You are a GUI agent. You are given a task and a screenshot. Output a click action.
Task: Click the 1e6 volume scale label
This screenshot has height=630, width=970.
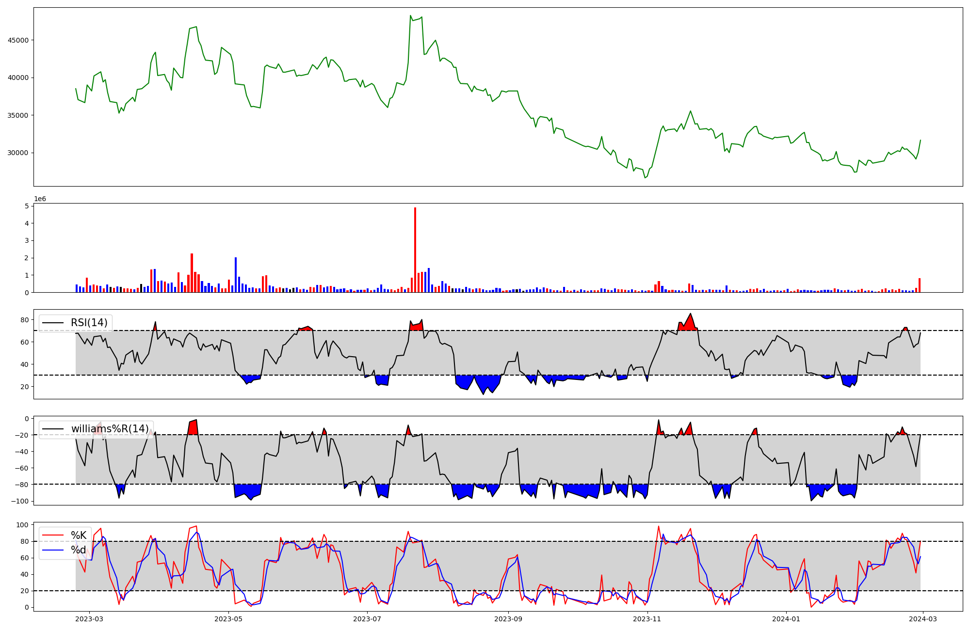40,199
